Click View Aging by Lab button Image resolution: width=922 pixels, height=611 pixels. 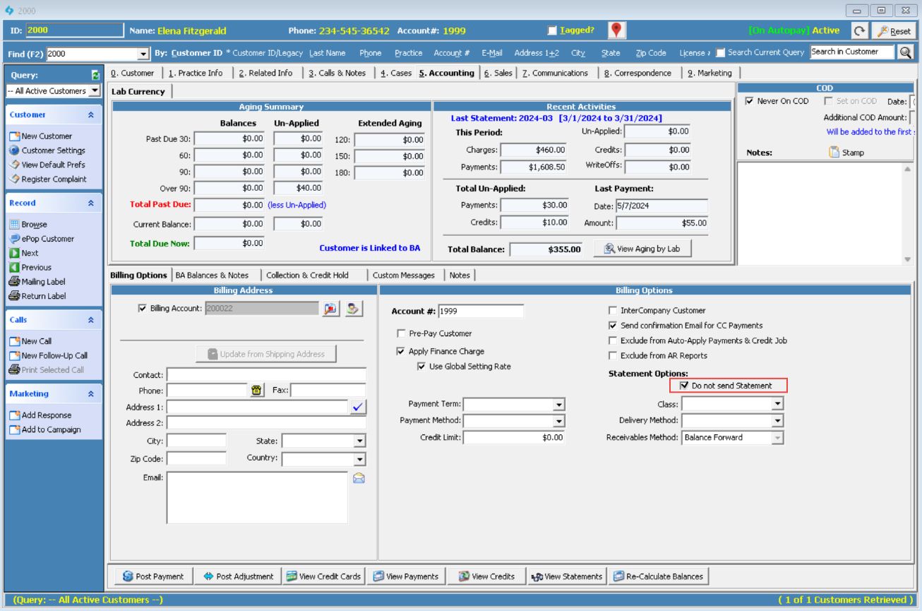642,249
